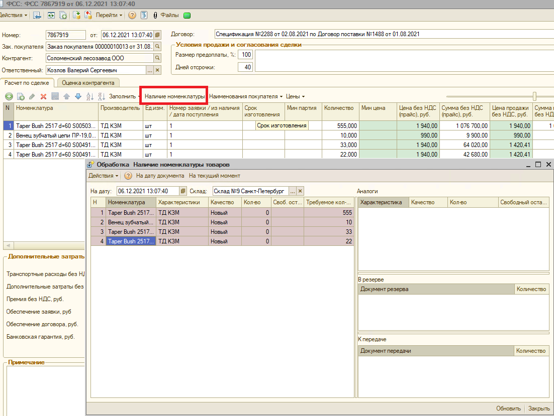Viewport: 554px width, 416px height.
Task: Click the go-to-list icon after Действия
Action: coord(37,15)
